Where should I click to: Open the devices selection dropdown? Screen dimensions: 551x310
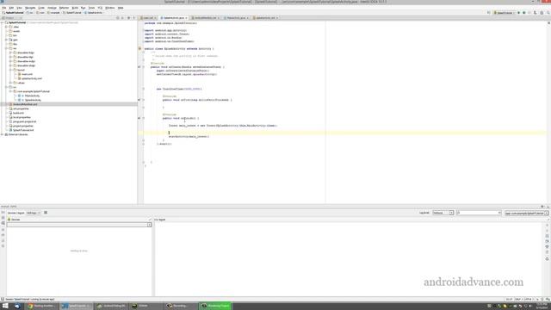(x=79, y=225)
